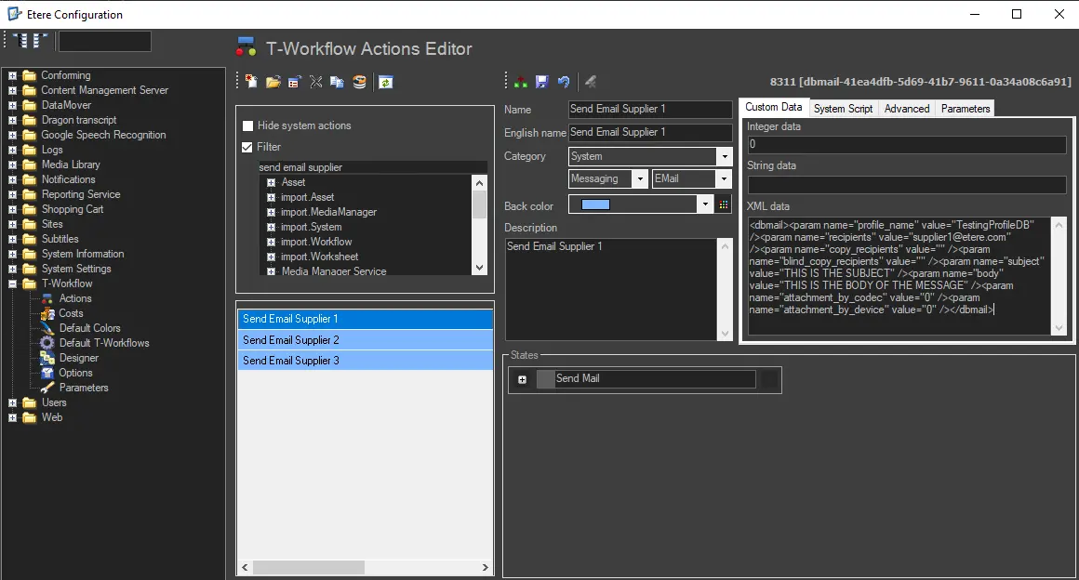This screenshot has width=1079, height=580.
Task: Uncheck the Filter checkbox
Action: [x=247, y=147]
